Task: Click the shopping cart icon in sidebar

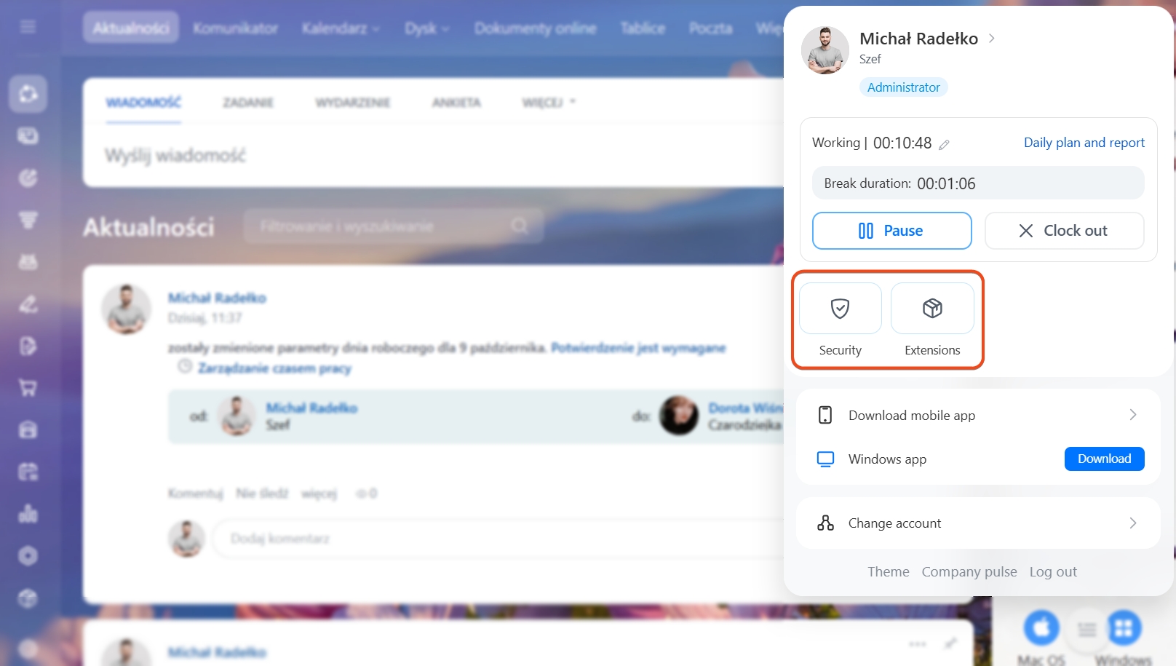Action: coord(28,388)
